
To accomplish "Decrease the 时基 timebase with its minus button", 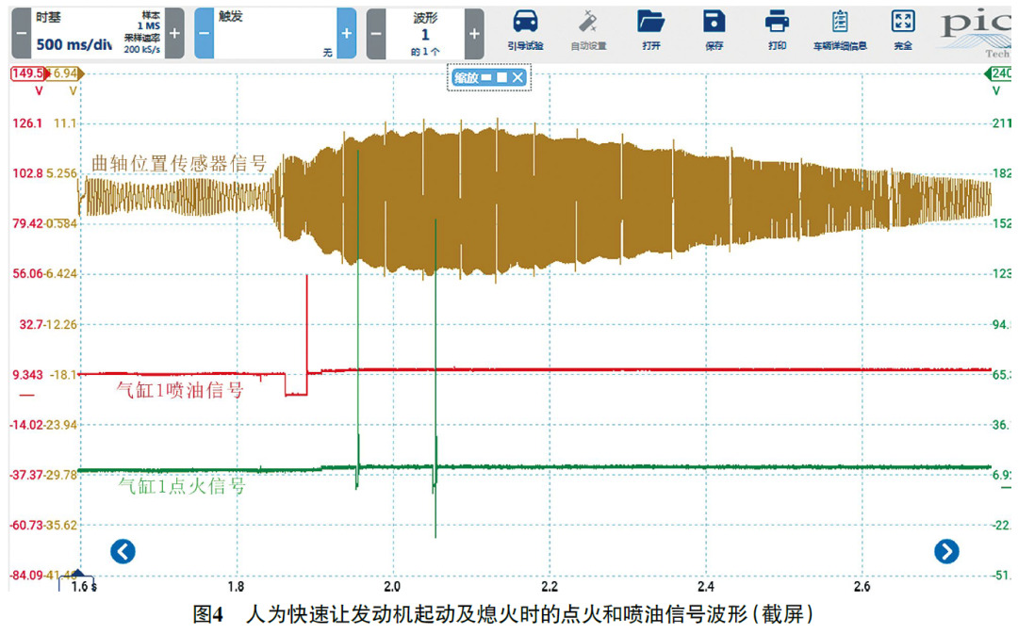I will [22, 33].
